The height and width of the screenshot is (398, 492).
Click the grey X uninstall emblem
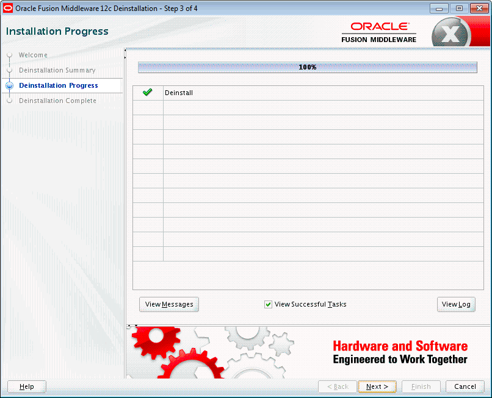(x=451, y=32)
